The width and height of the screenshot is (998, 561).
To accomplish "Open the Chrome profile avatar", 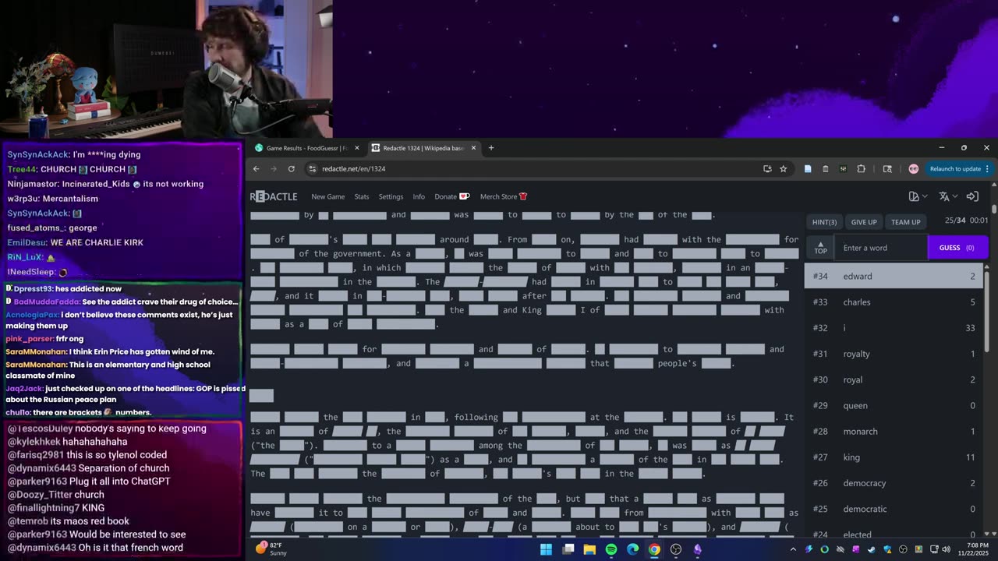I will (914, 168).
